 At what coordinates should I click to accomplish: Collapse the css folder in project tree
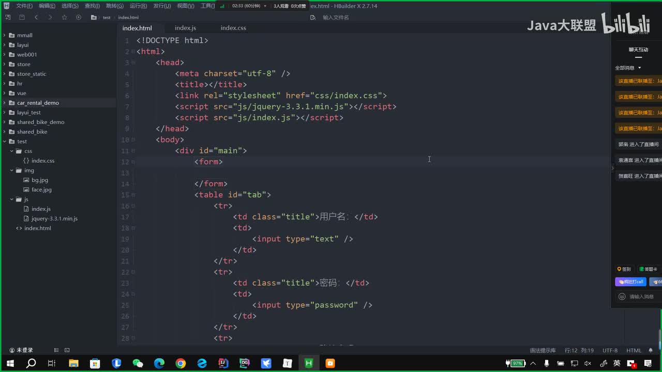click(x=12, y=151)
